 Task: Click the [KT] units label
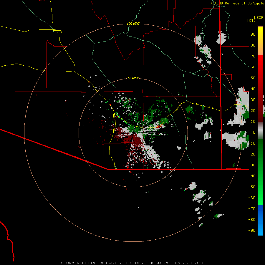[x=251, y=20]
